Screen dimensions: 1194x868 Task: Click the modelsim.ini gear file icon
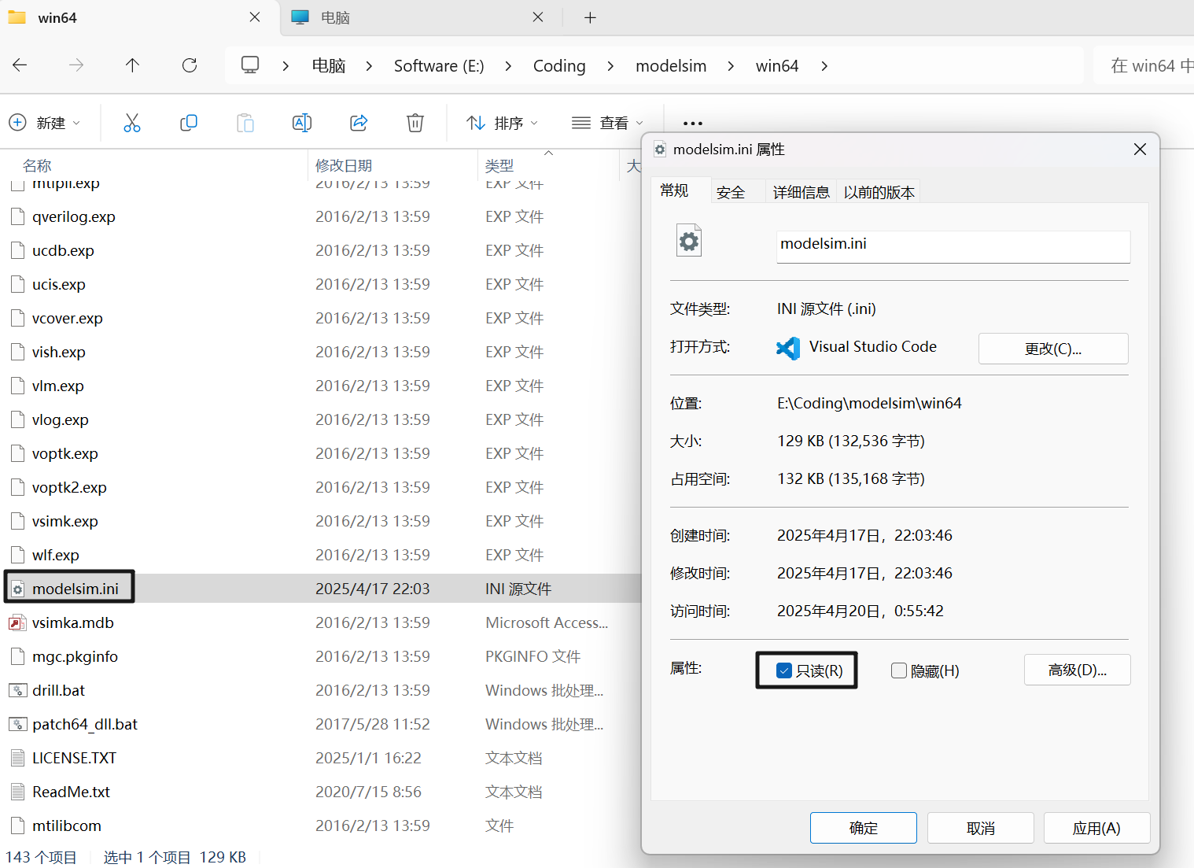pyautogui.click(x=17, y=589)
